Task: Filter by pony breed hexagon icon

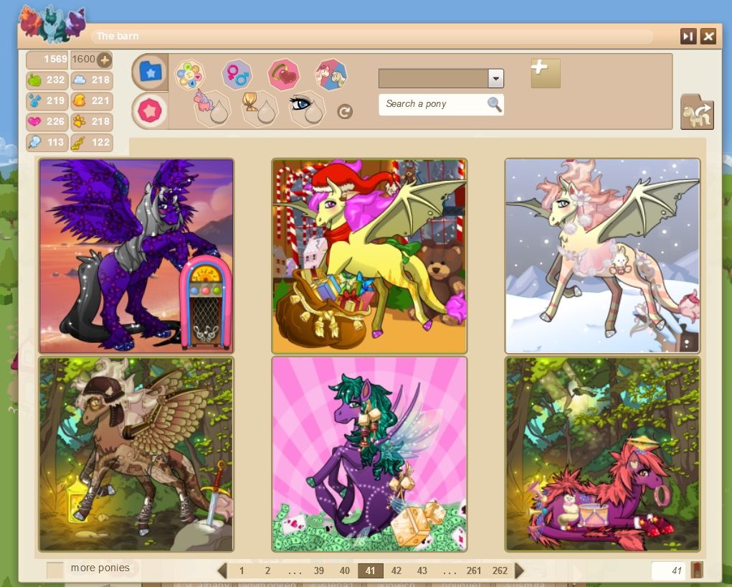Action: (x=331, y=75)
